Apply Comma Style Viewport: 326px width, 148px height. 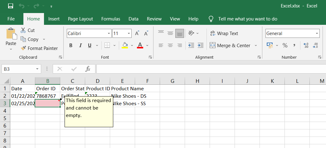click(x=294, y=46)
